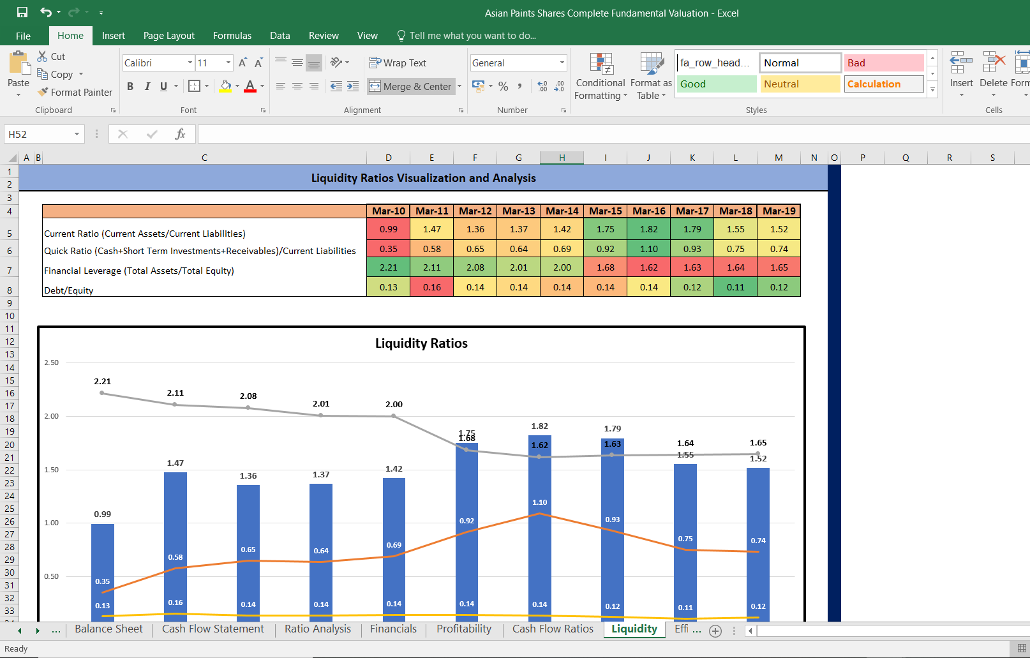1030x658 pixels.
Task: Toggle Bottom Align
Action: [314, 63]
